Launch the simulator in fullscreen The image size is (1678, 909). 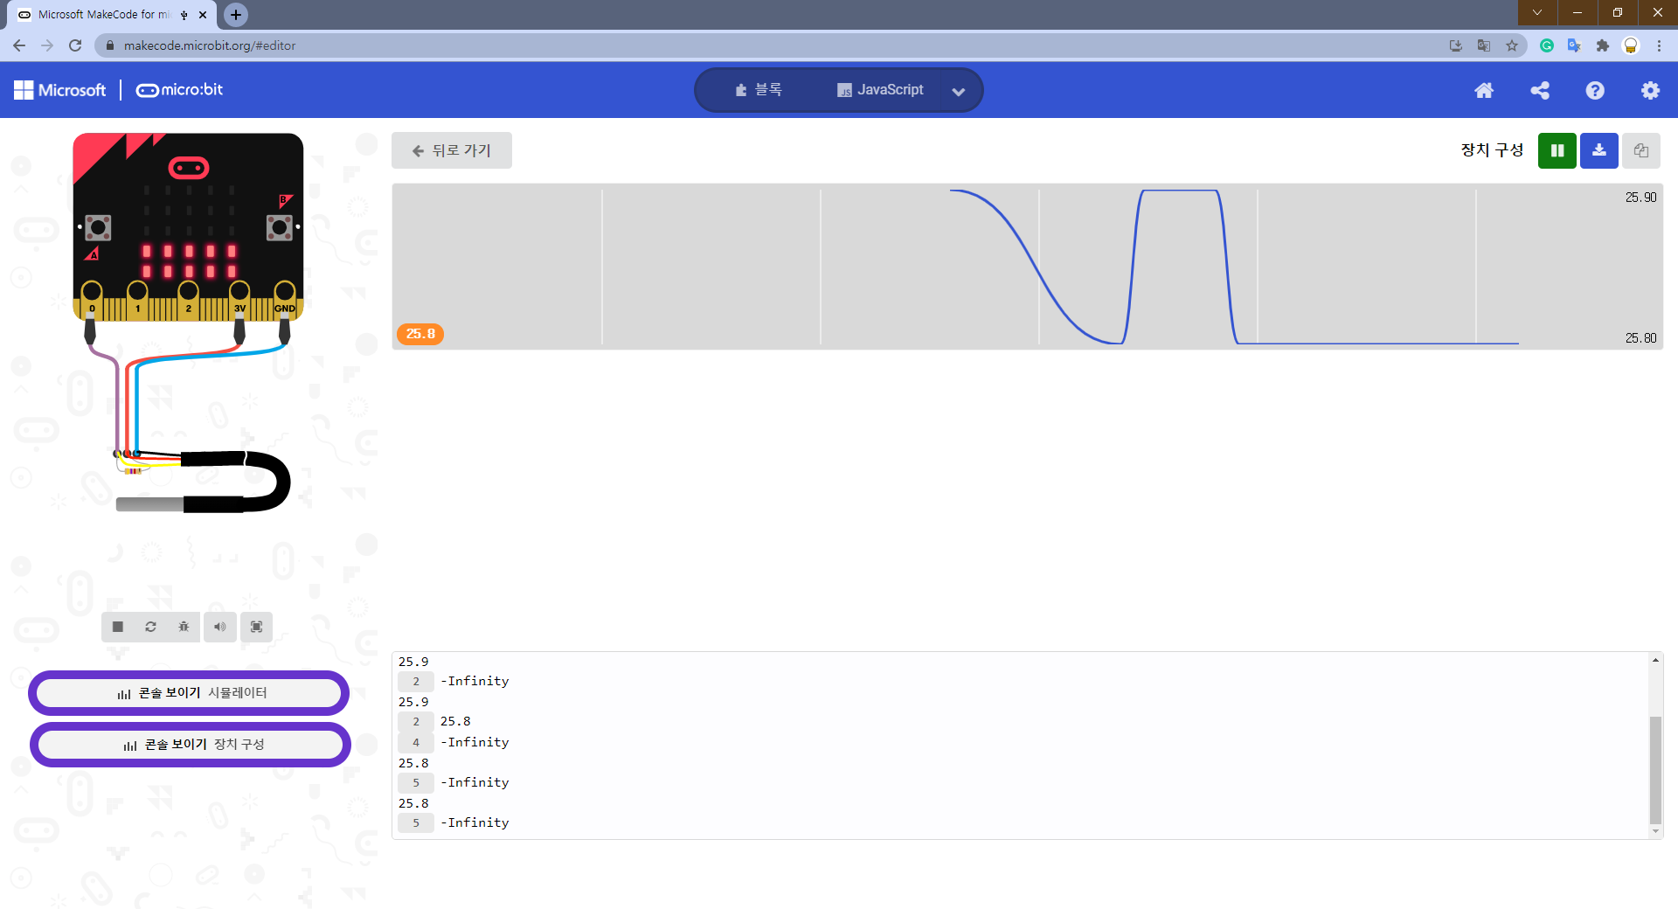click(x=256, y=627)
